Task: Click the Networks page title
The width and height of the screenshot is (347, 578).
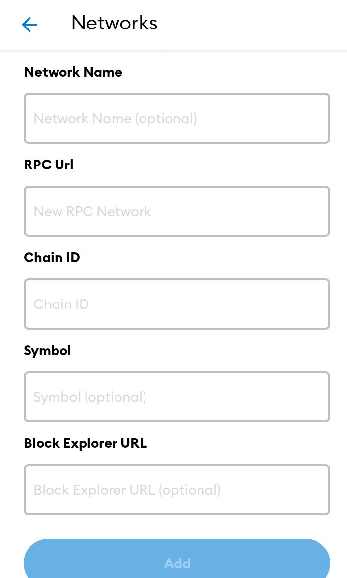Action: (x=115, y=23)
